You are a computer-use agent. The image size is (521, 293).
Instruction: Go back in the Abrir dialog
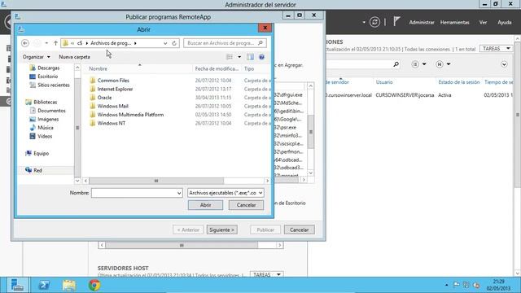pos(25,43)
